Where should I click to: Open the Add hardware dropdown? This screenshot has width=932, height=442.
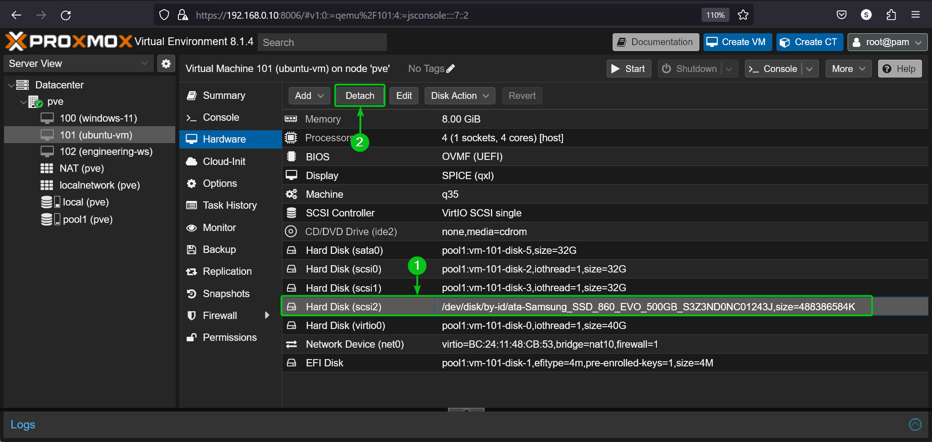(x=309, y=96)
